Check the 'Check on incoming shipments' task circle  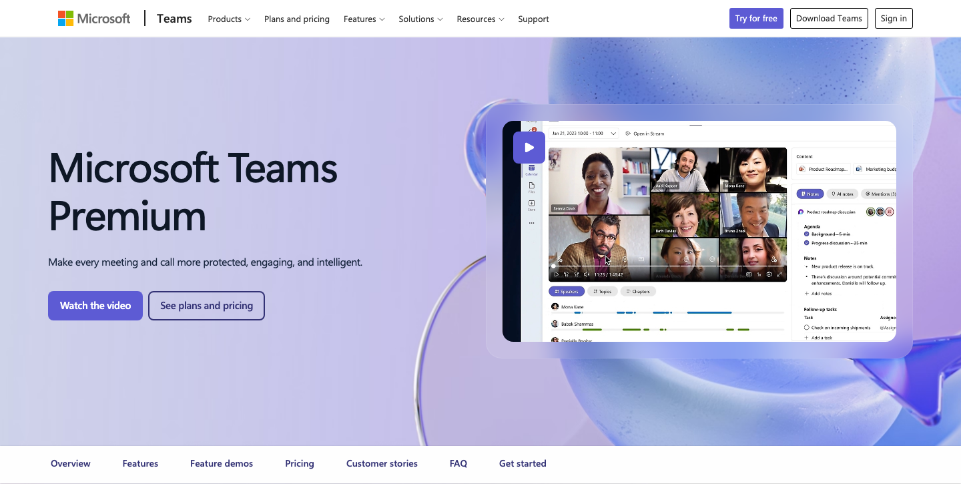(807, 328)
